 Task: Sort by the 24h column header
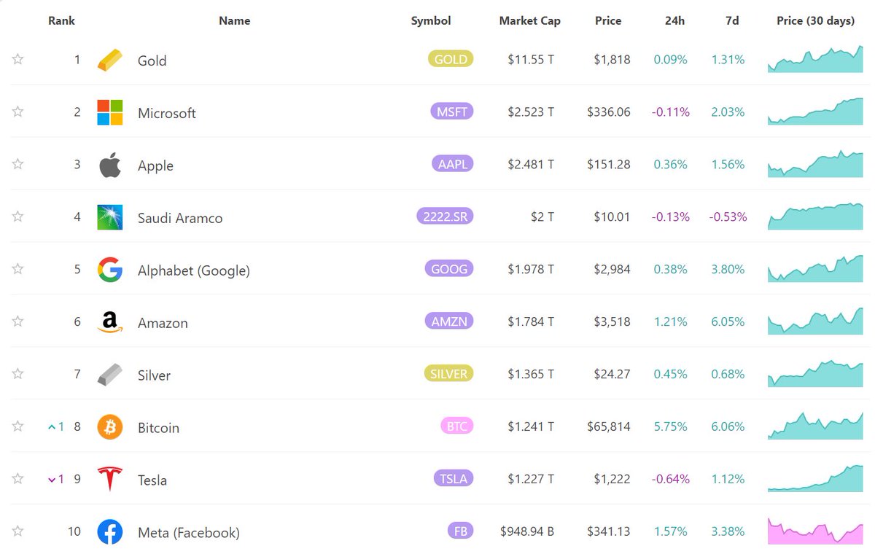coord(674,20)
